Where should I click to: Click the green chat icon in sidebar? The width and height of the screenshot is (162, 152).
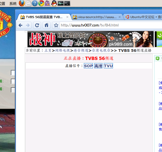click(157, 59)
